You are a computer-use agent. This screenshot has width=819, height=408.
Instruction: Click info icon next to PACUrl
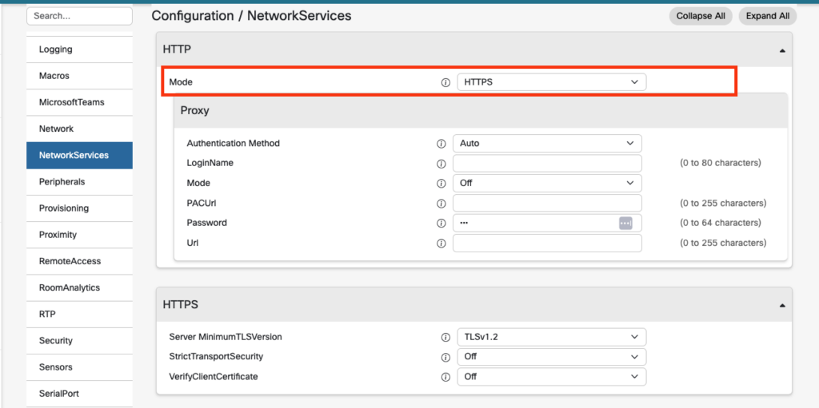441,203
